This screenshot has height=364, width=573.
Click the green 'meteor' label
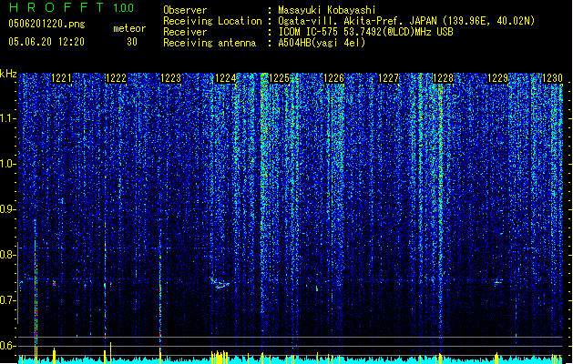click(129, 28)
